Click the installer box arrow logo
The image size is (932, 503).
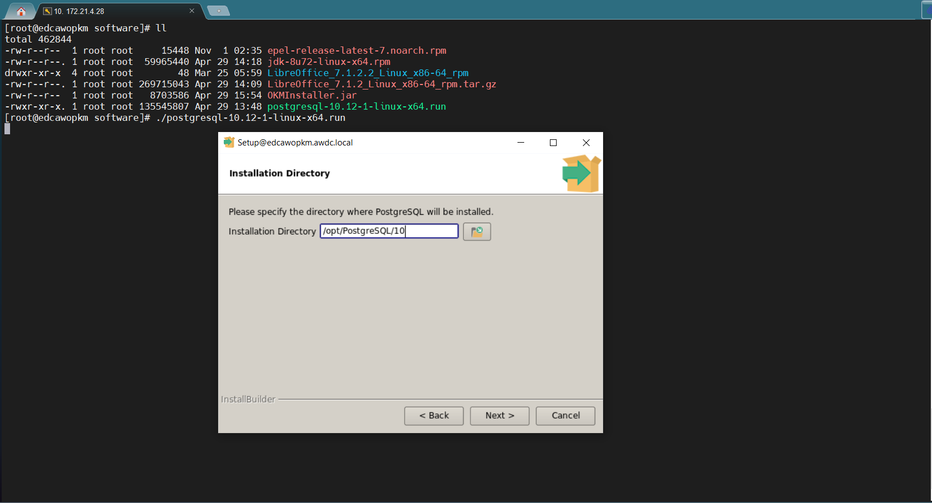[x=581, y=173]
